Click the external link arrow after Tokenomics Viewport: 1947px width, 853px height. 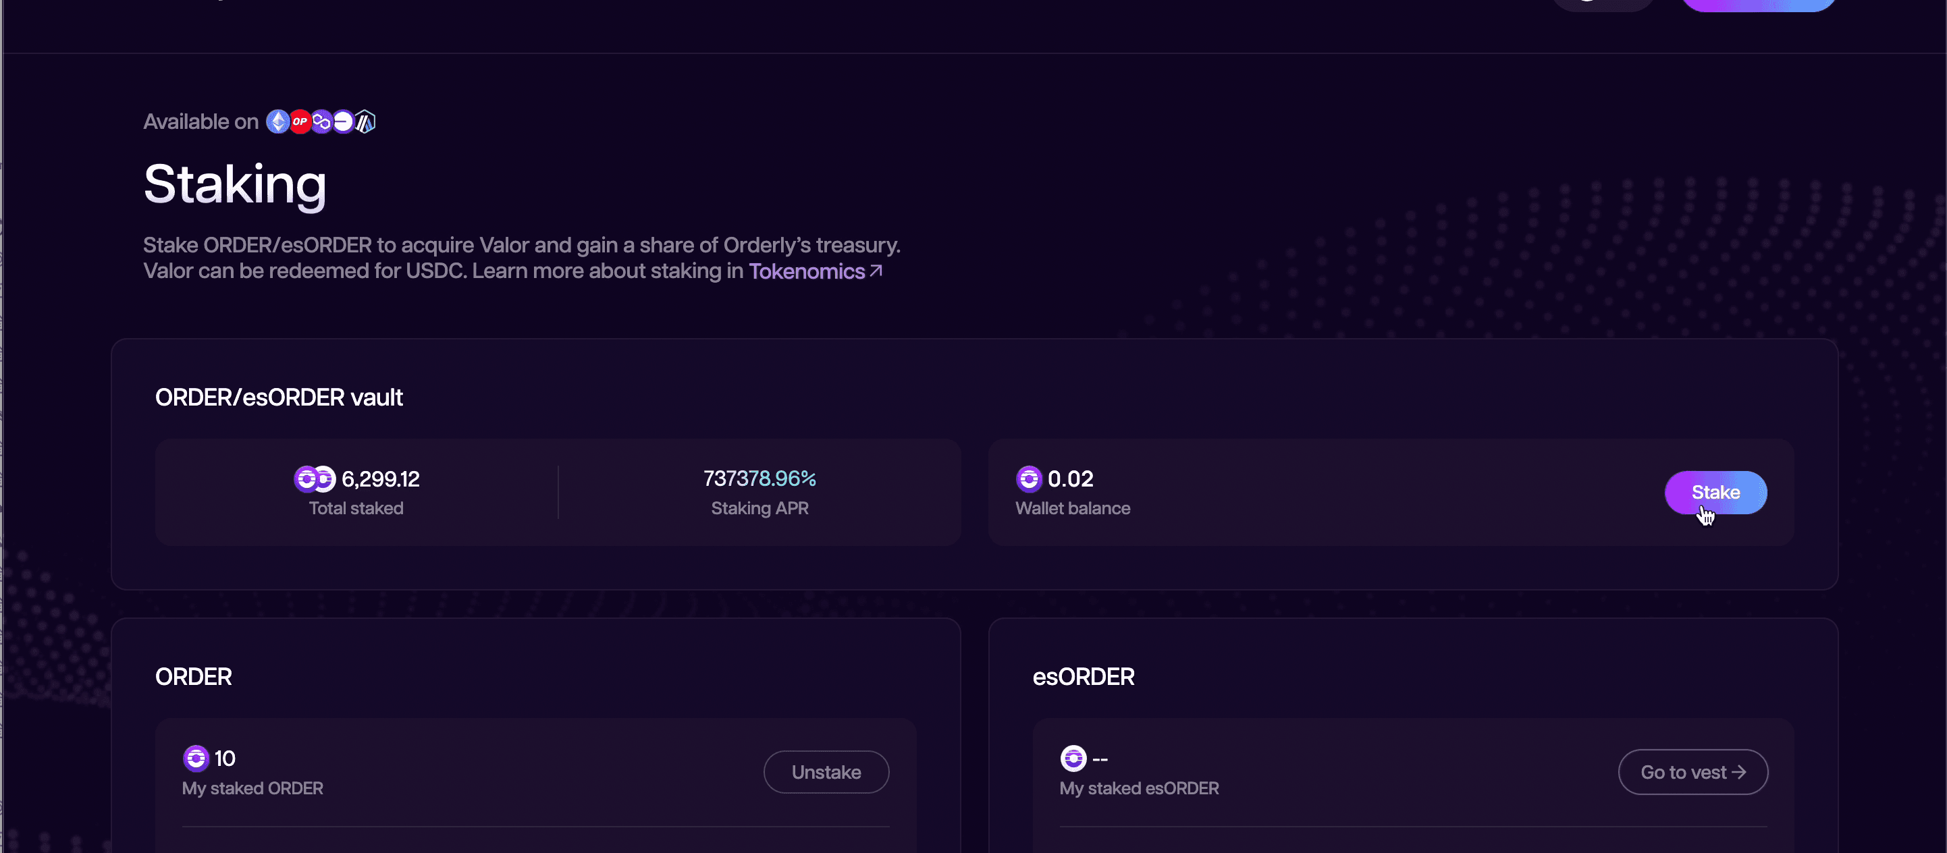(876, 271)
